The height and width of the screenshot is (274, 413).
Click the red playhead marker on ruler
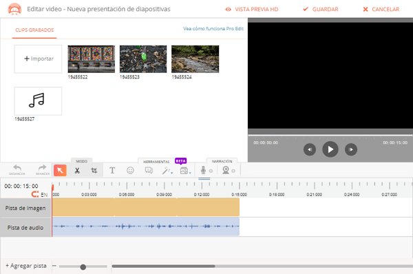(53, 187)
